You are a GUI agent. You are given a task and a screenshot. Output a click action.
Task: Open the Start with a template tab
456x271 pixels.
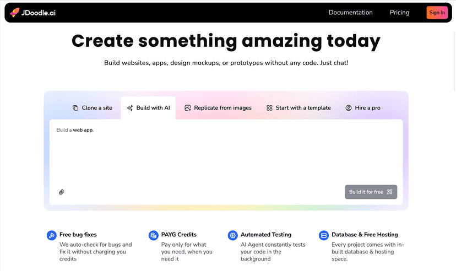point(298,108)
